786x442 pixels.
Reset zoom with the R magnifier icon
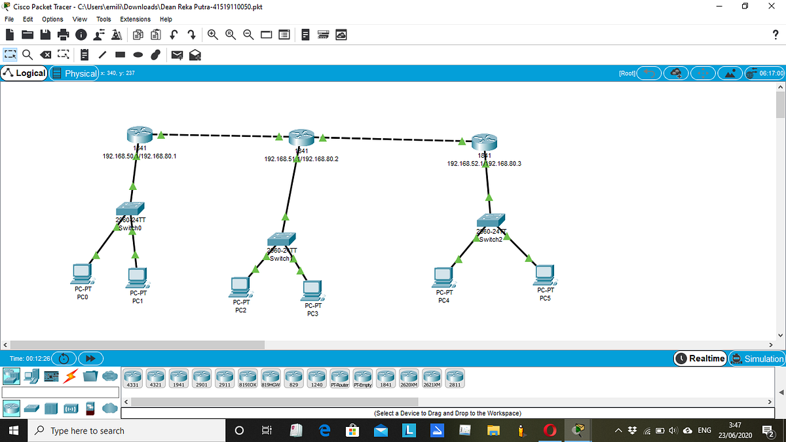click(231, 35)
